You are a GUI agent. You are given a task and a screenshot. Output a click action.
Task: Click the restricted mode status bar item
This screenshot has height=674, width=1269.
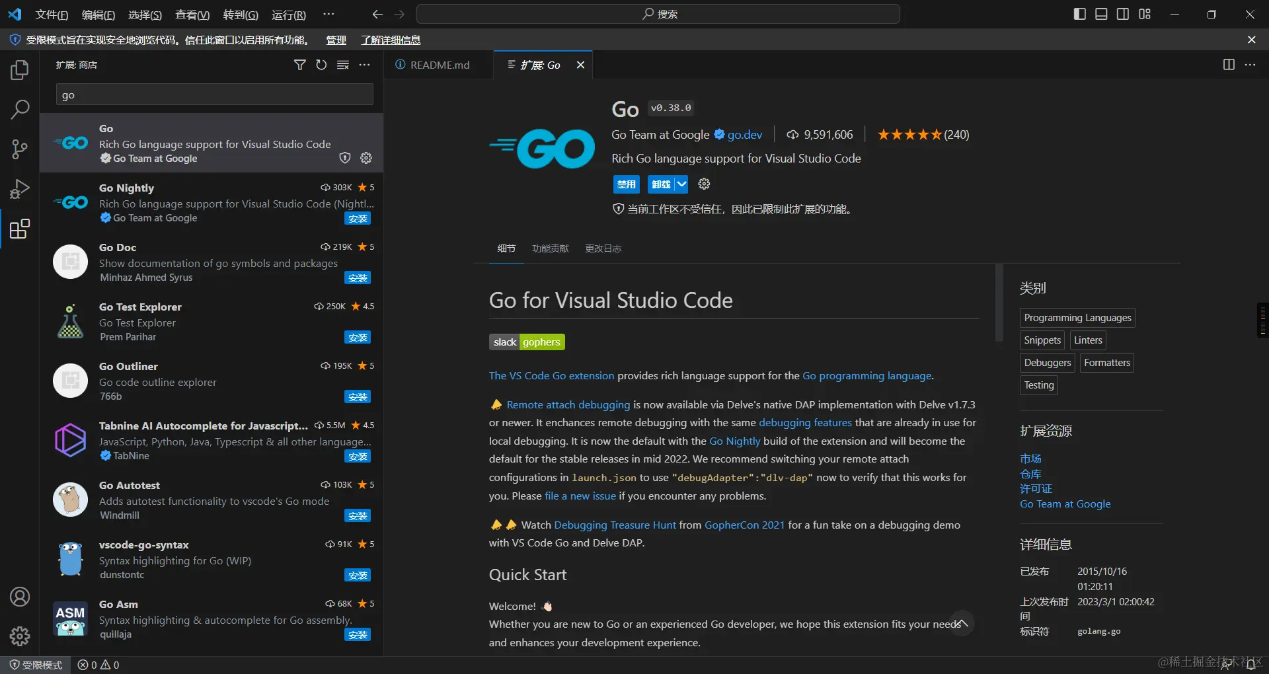pos(36,665)
